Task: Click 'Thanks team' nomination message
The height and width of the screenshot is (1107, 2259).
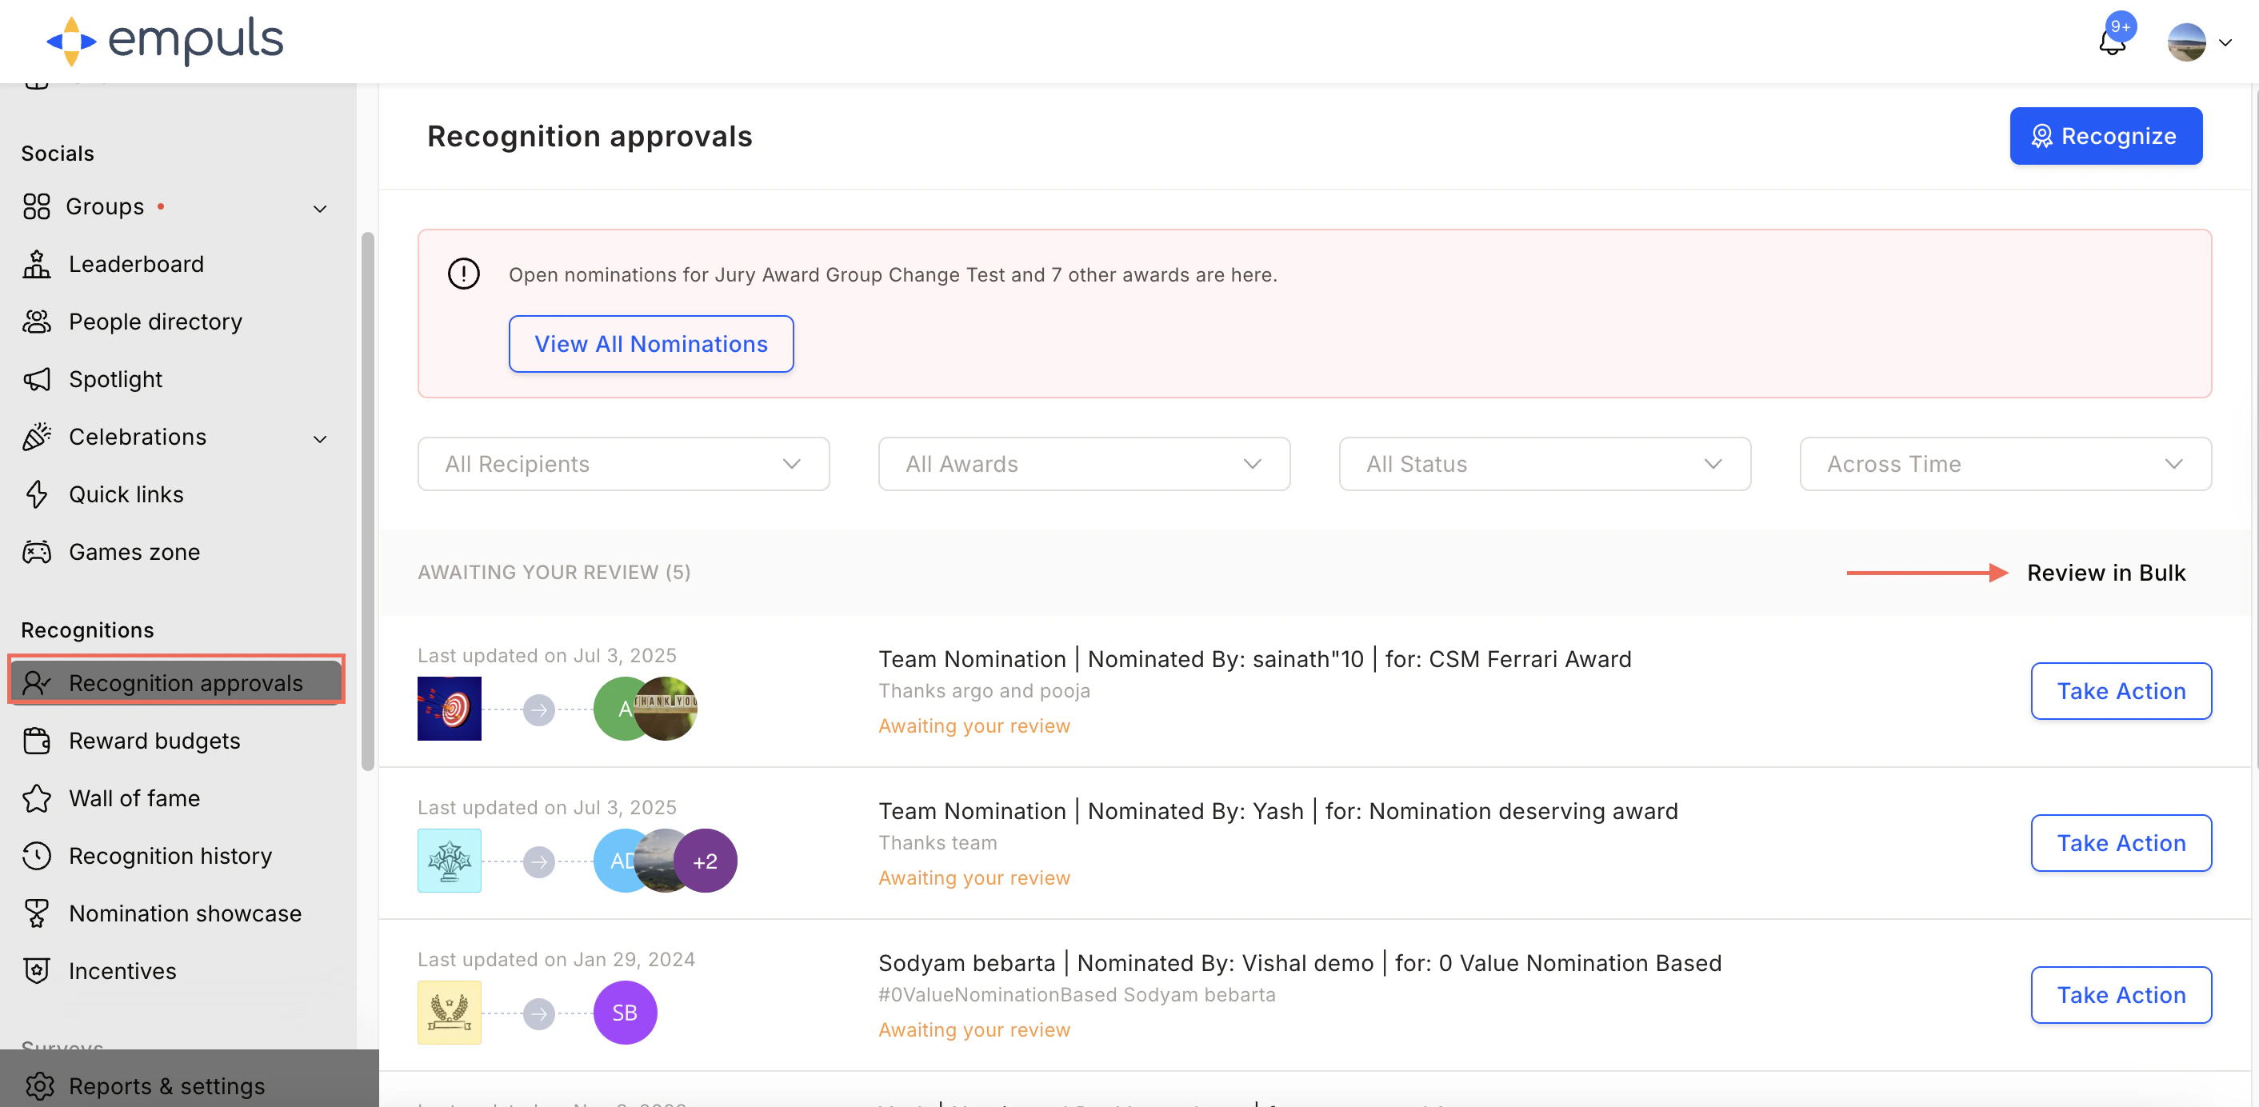Action: tap(938, 843)
